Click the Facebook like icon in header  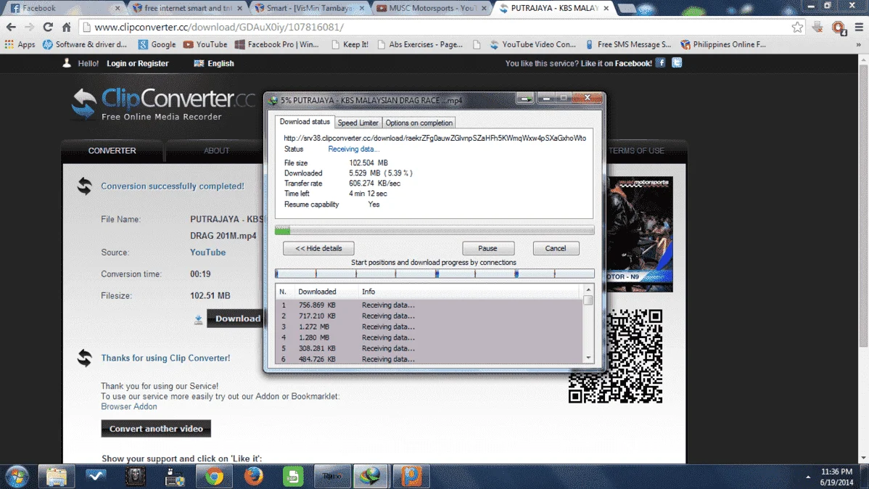click(660, 62)
